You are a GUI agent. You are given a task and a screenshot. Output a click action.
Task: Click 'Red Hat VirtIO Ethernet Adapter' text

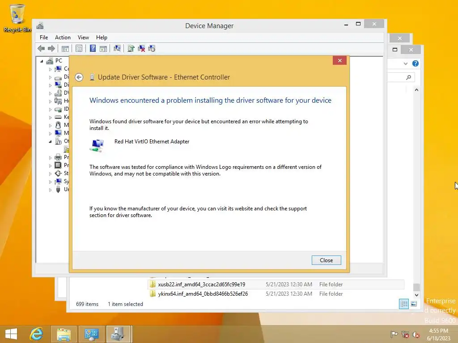(152, 142)
